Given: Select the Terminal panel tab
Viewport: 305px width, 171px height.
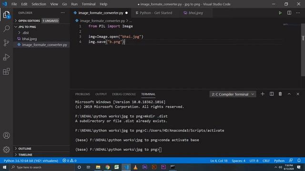Looking at the screenshot, I should click(148, 94).
